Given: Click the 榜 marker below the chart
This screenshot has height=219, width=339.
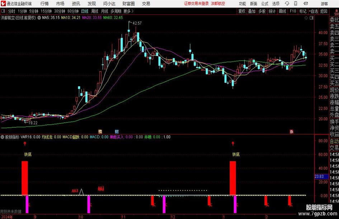Looking at the screenshot, I should coord(100,131).
